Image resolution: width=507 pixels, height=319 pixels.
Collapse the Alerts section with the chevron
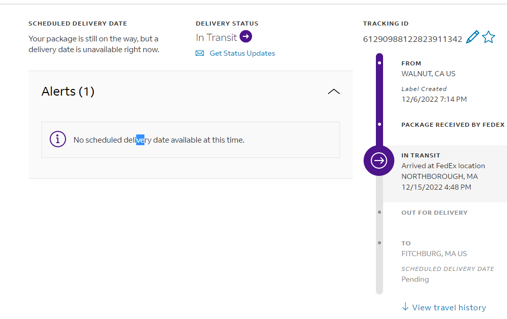[x=333, y=92]
